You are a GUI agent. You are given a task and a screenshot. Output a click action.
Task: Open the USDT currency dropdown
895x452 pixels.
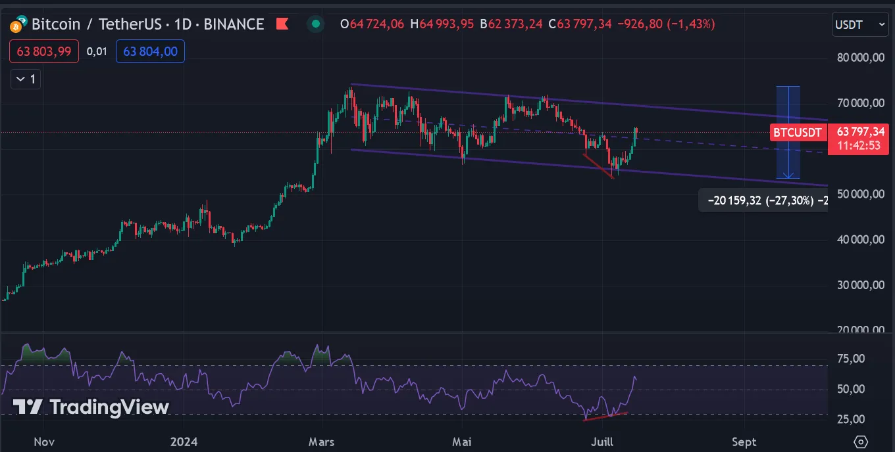click(x=860, y=24)
